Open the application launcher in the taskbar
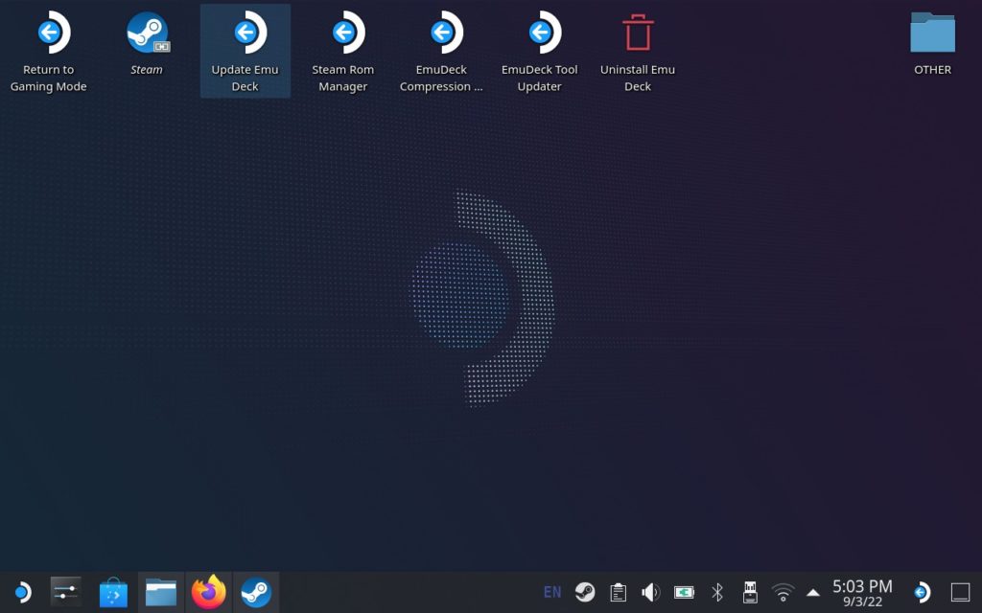 click(22, 592)
